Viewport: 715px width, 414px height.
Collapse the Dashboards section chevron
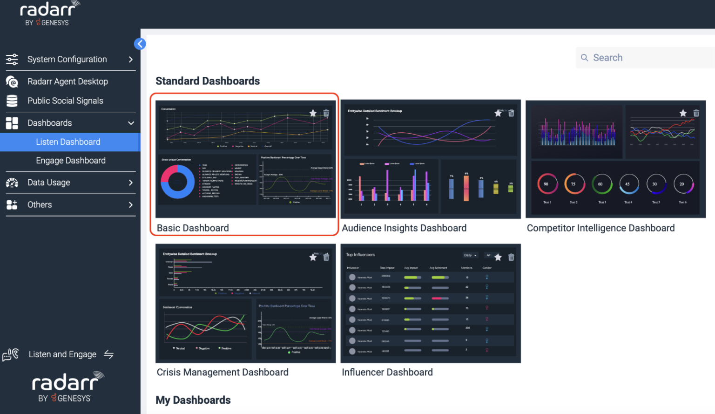130,122
